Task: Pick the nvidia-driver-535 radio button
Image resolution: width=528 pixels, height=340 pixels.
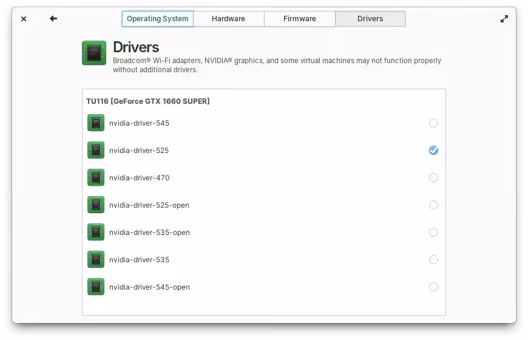Action: coord(433,260)
